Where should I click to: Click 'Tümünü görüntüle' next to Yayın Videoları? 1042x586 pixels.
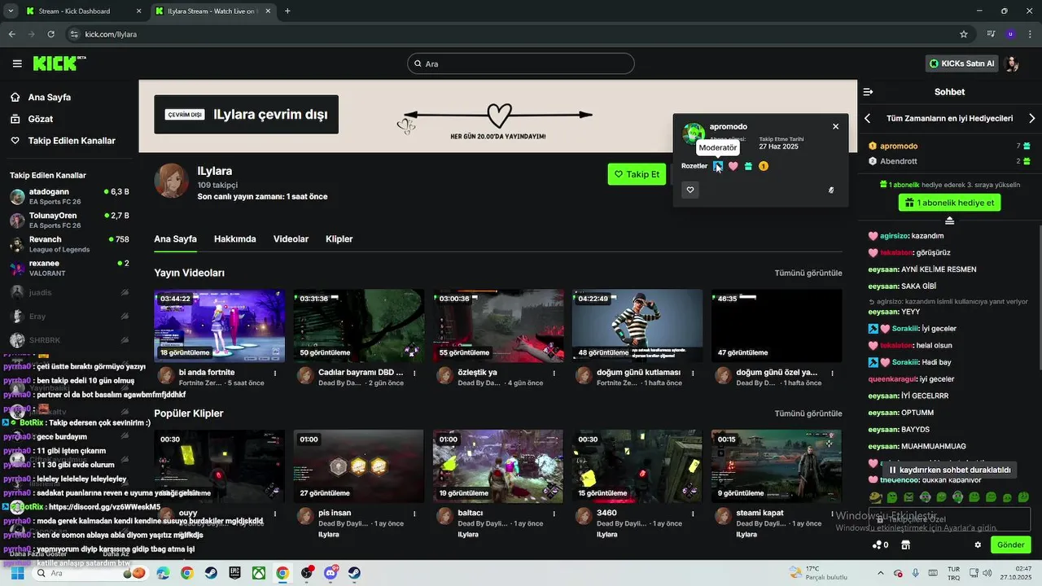(x=808, y=273)
